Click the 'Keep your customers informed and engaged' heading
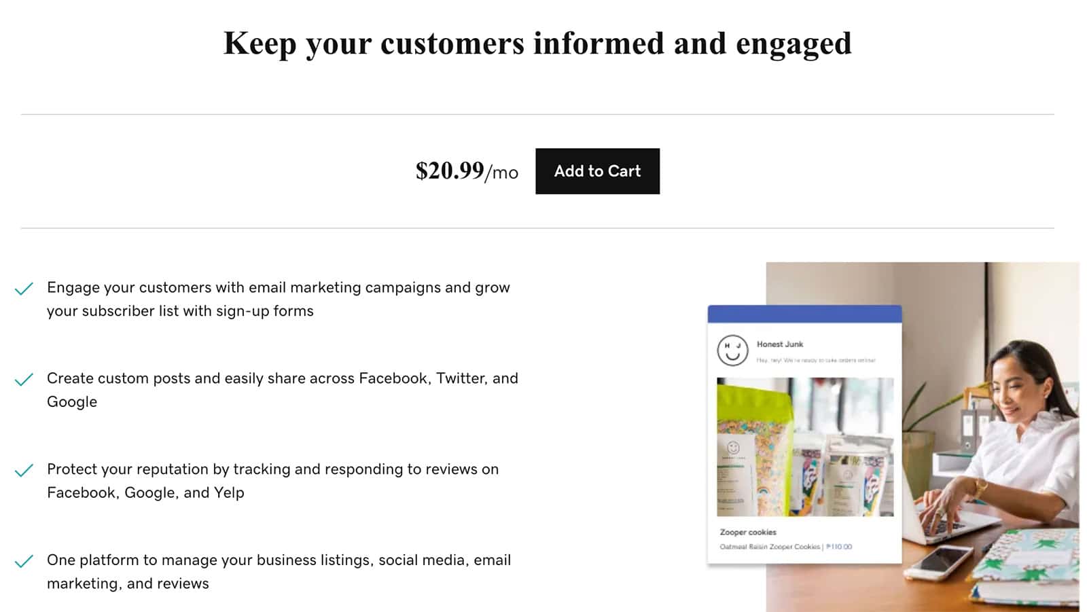 tap(537, 43)
